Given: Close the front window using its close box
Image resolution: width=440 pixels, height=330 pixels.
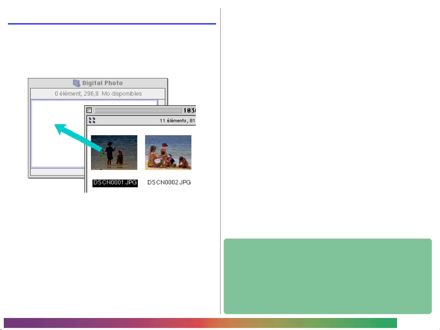Looking at the screenshot, I should coord(89,110).
